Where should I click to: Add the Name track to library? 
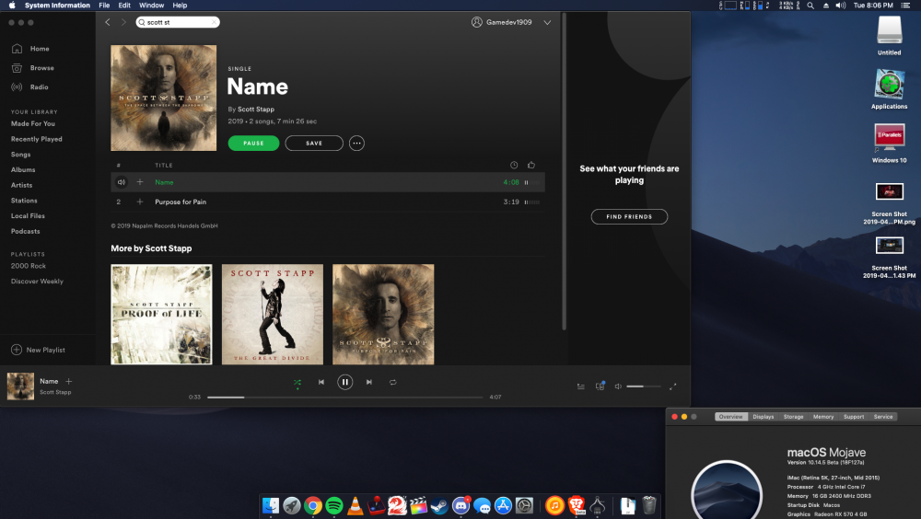[140, 182]
